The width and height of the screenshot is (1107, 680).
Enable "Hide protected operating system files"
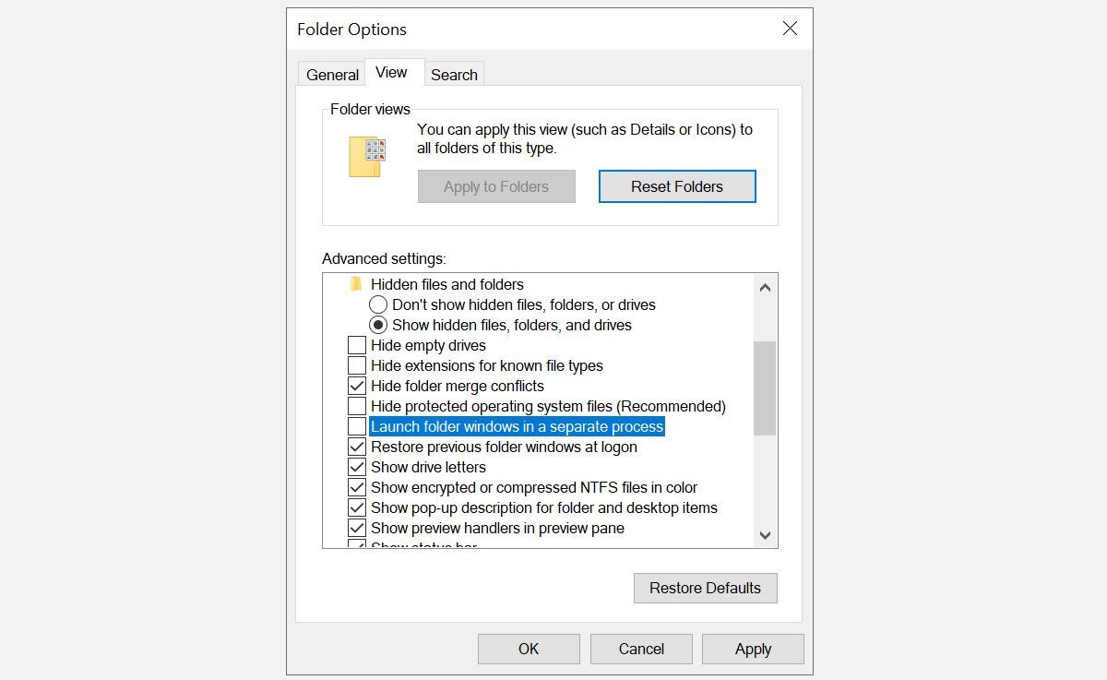pyautogui.click(x=357, y=406)
